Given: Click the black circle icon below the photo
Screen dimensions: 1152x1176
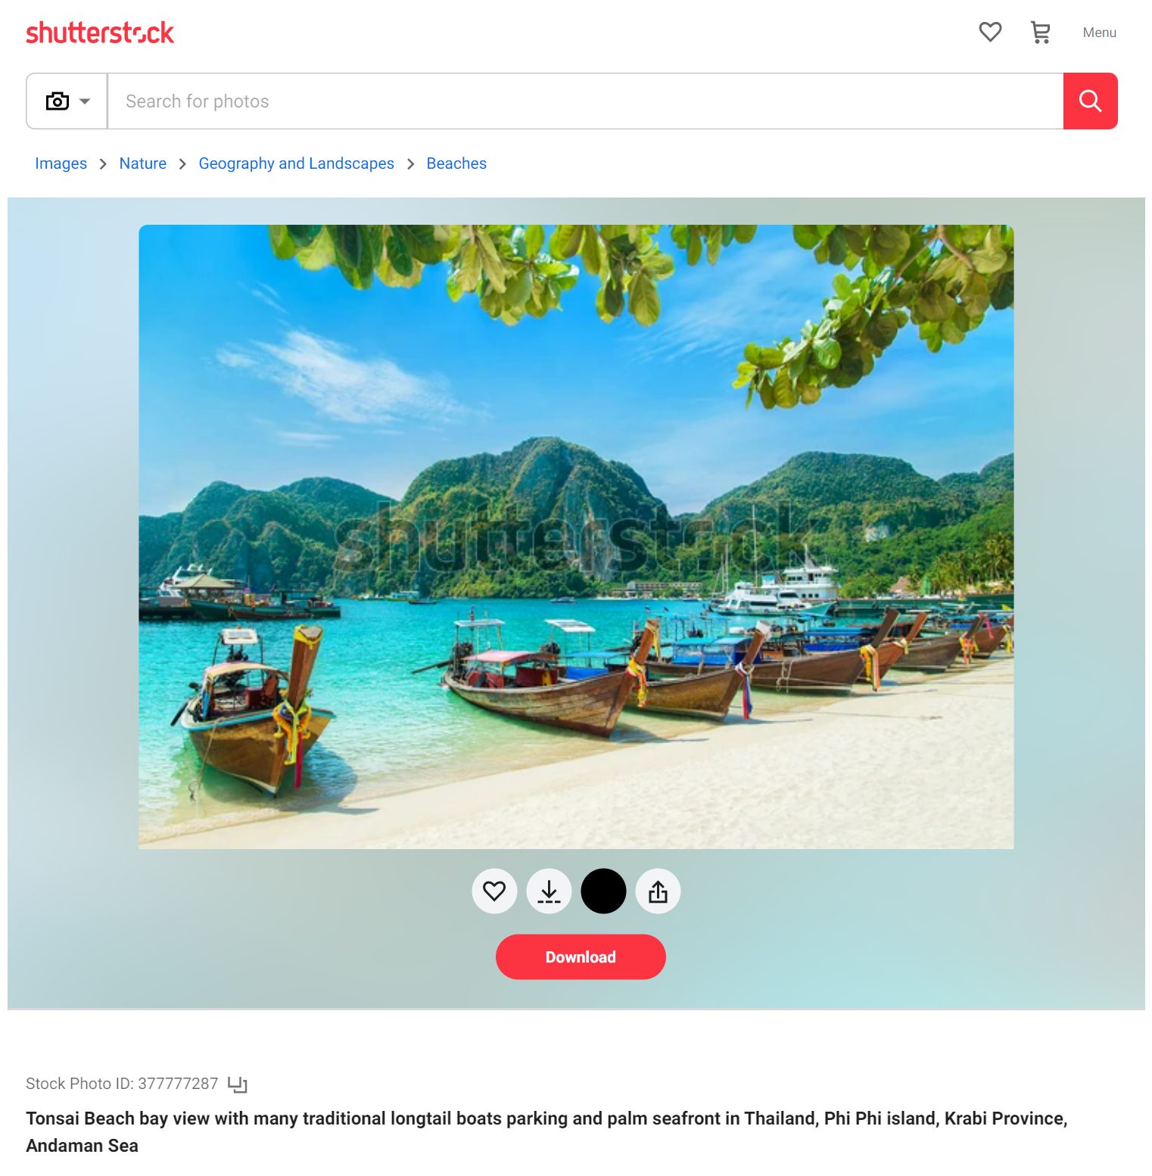Looking at the screenshot, I should (x=603, y=891).
